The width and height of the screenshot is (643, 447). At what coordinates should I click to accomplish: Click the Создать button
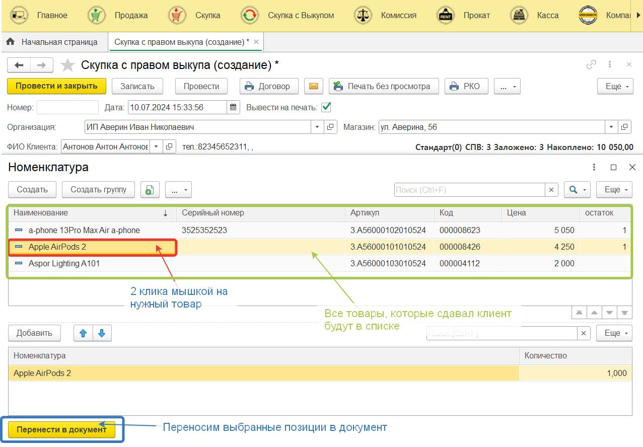click(32, 190)
